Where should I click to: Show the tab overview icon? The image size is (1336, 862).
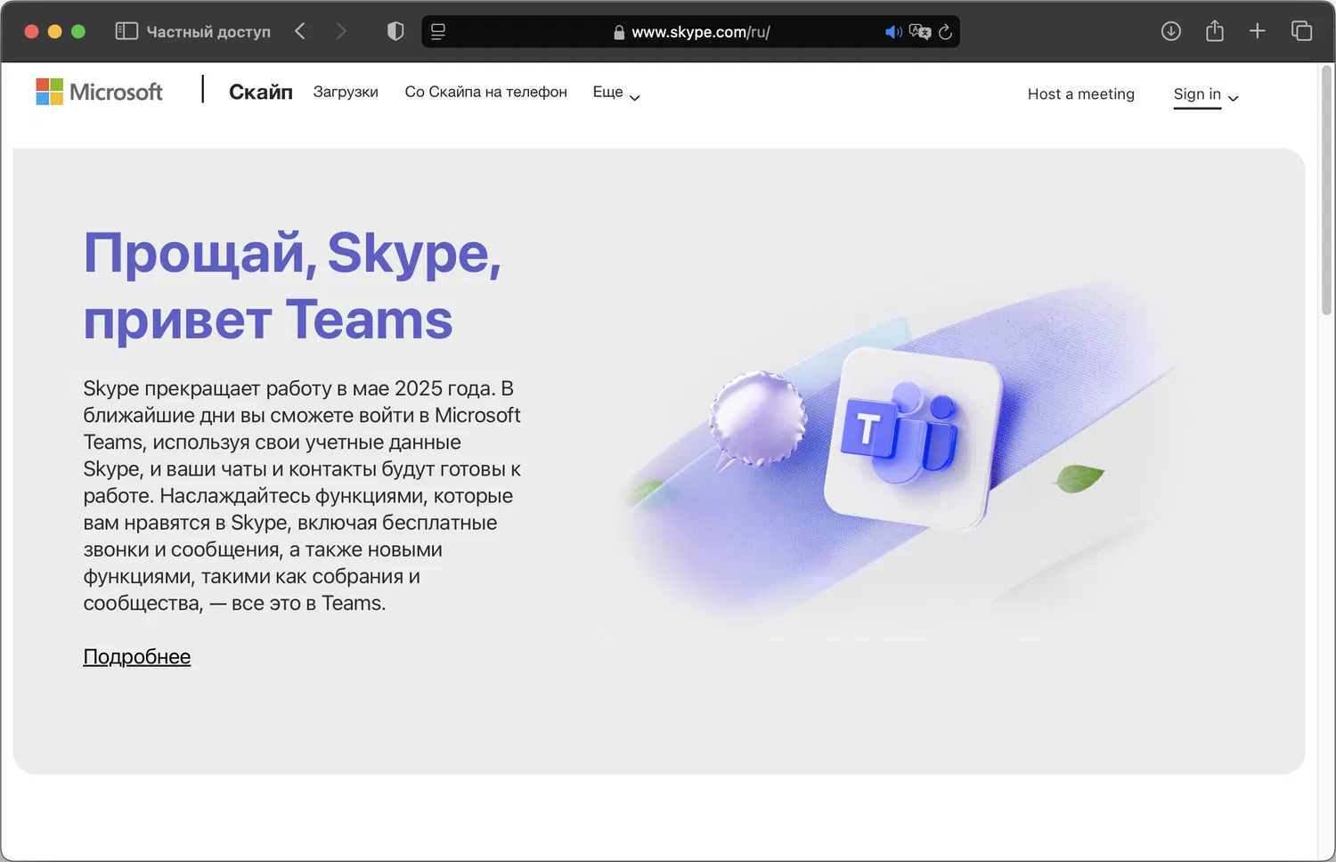(x=1302, y=31)
